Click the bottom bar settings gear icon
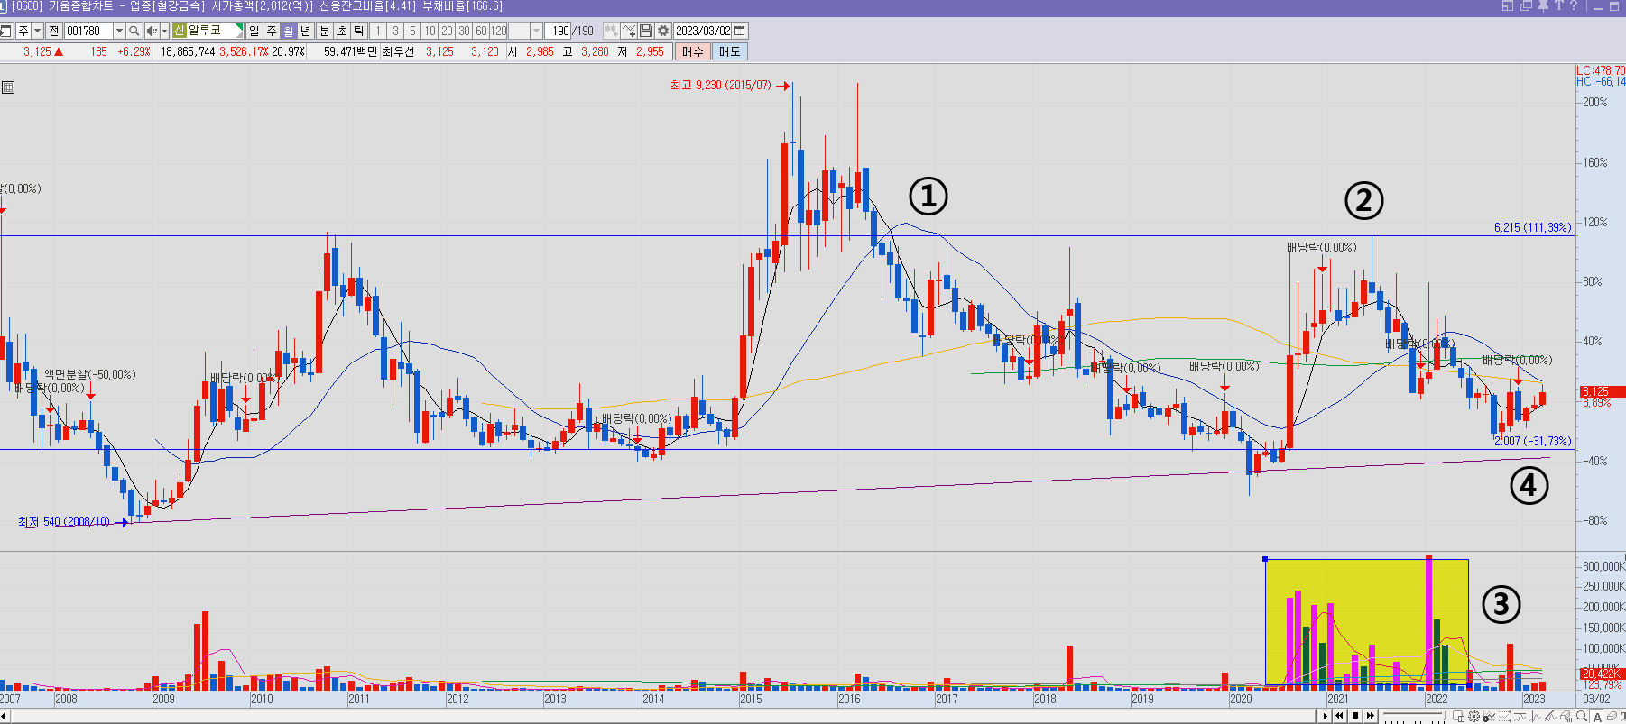Image resolution: width=1626 pixels, height=724 pixels. click(1474, 716)
